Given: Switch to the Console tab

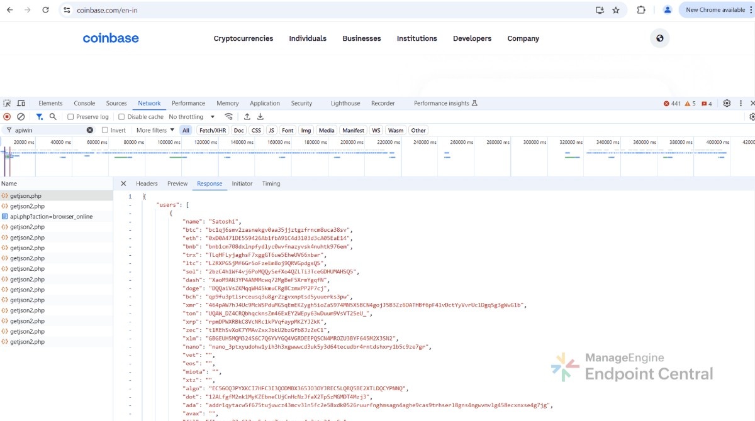Looking at the screenshot, I should click(84, 104).
